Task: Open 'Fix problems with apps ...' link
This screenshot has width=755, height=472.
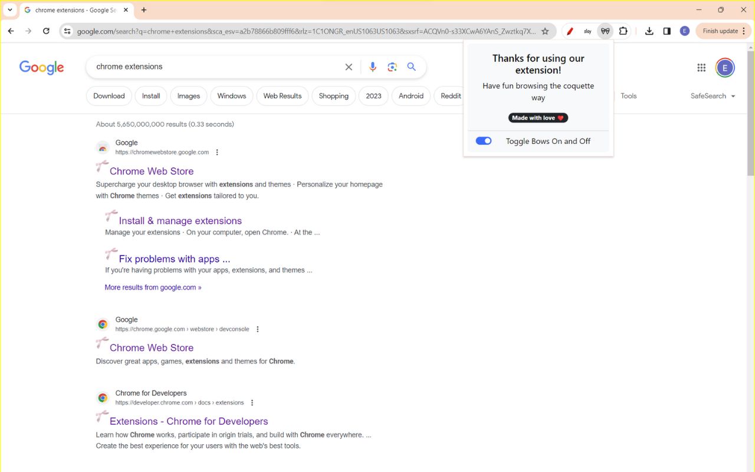Action: coord(175,259)
